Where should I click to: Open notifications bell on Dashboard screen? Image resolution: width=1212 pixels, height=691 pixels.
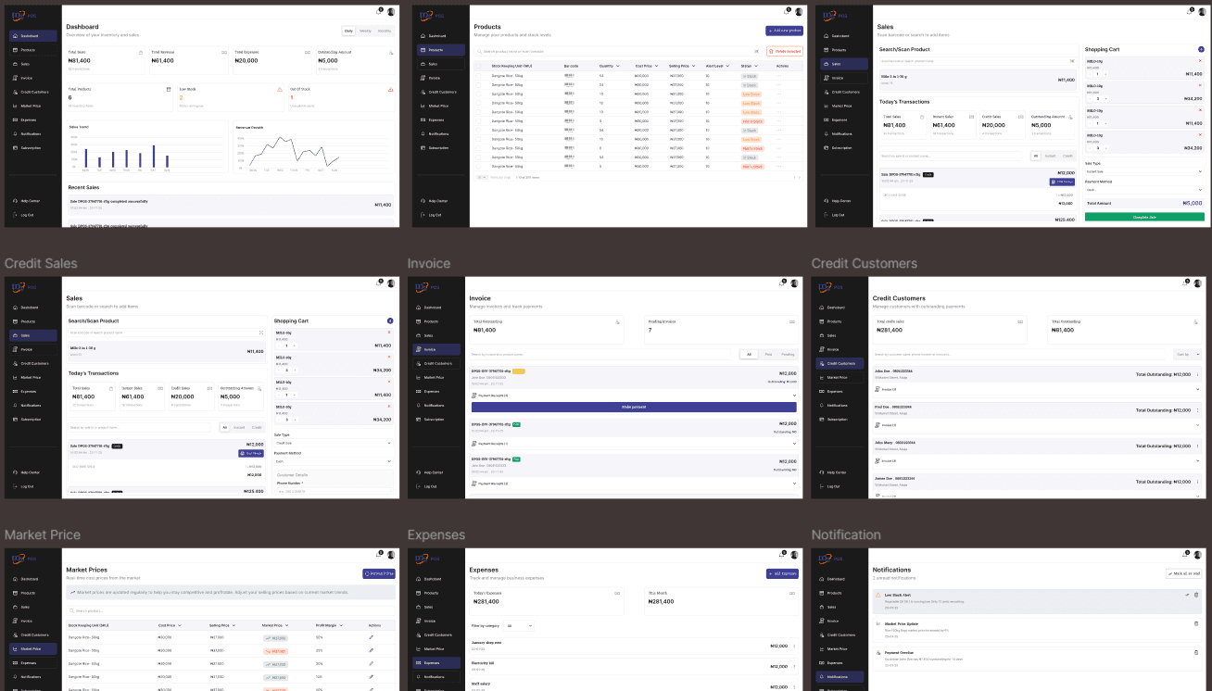point(379,12)
